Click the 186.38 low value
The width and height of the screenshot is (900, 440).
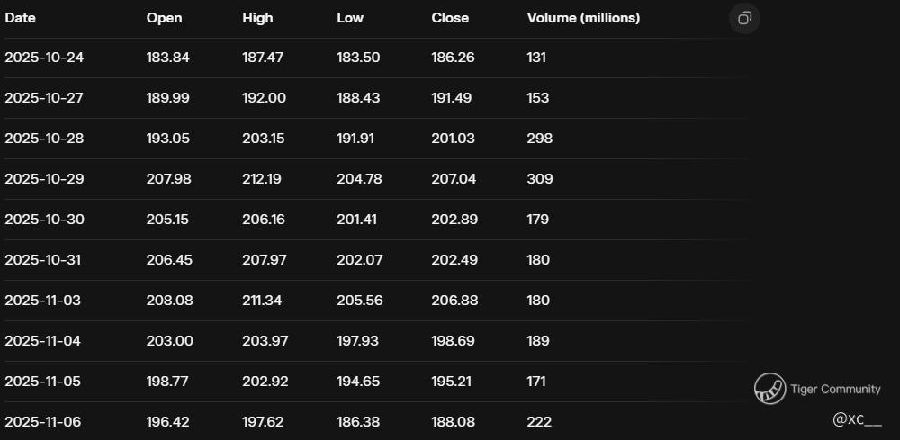(358, 422)
